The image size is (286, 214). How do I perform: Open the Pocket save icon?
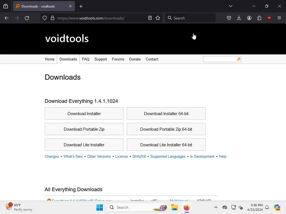[x=229, y=18]
